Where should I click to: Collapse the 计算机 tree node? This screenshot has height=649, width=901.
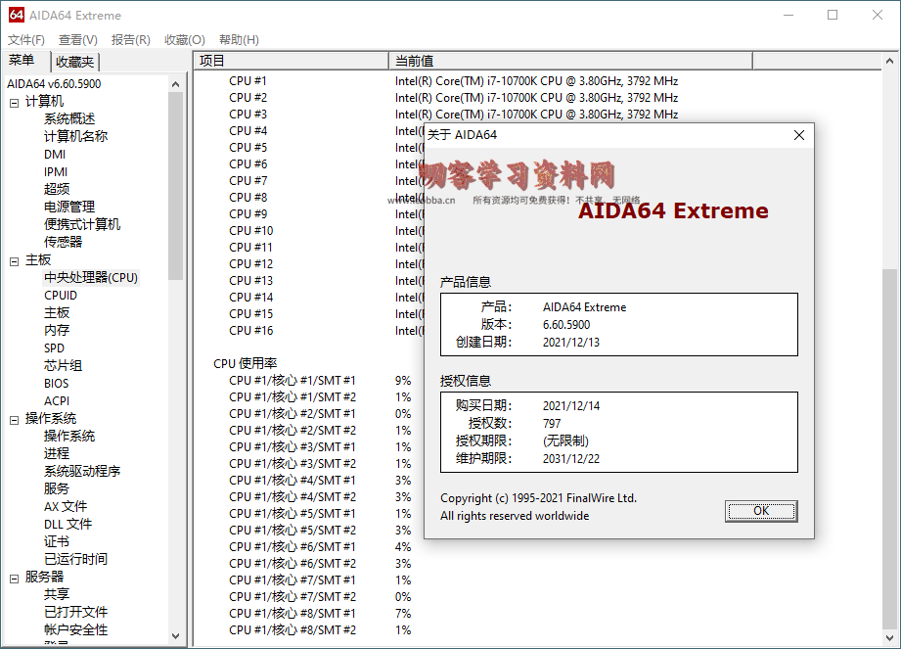(x=15, y=102)
